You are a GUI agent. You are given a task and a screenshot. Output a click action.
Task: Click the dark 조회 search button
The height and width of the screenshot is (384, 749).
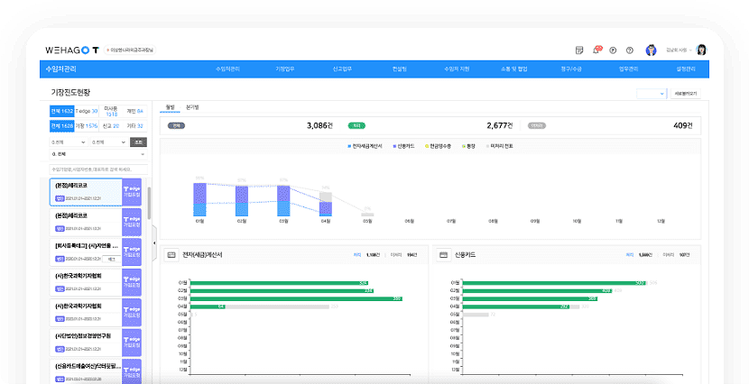point(139,142)
